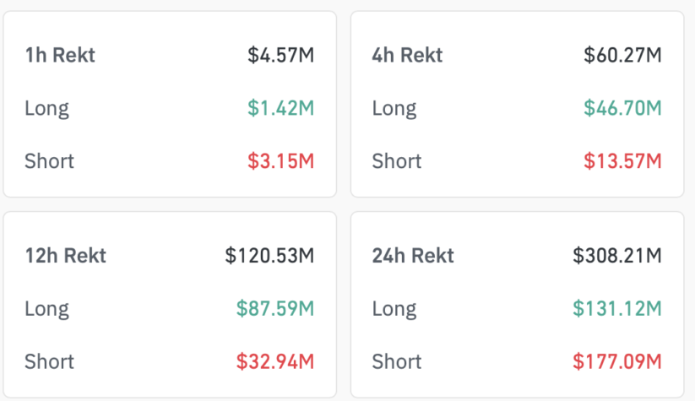Viewport: 695px width, 401px height.
Task: Click the 1h Rekt card title
Action: click(60, 56)
